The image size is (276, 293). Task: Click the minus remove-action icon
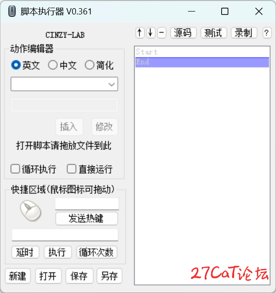pos(162,33)
